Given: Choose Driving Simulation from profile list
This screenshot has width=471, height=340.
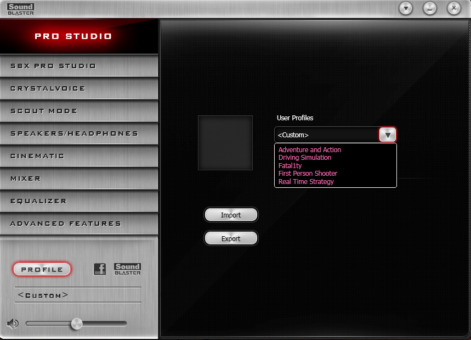Looking at the screenshot, I should coord(304,158).
